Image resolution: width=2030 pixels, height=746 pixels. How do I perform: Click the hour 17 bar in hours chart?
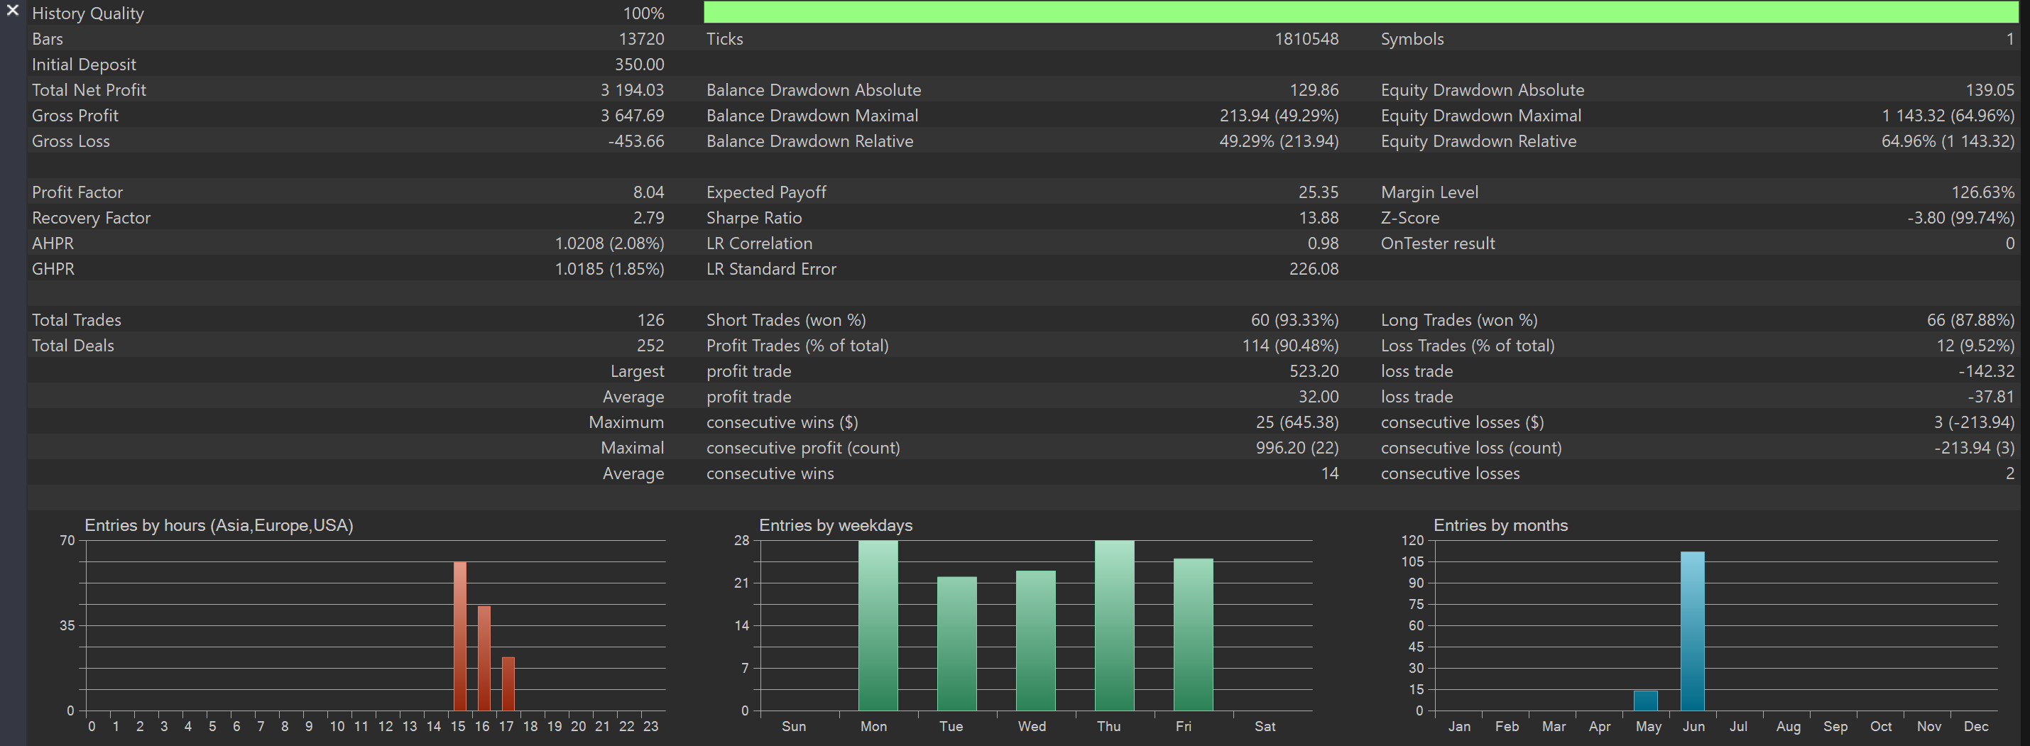click(508, 684)
